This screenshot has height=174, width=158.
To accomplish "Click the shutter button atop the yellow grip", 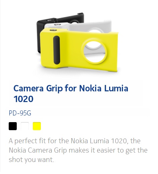I will [x=53, y=30].
